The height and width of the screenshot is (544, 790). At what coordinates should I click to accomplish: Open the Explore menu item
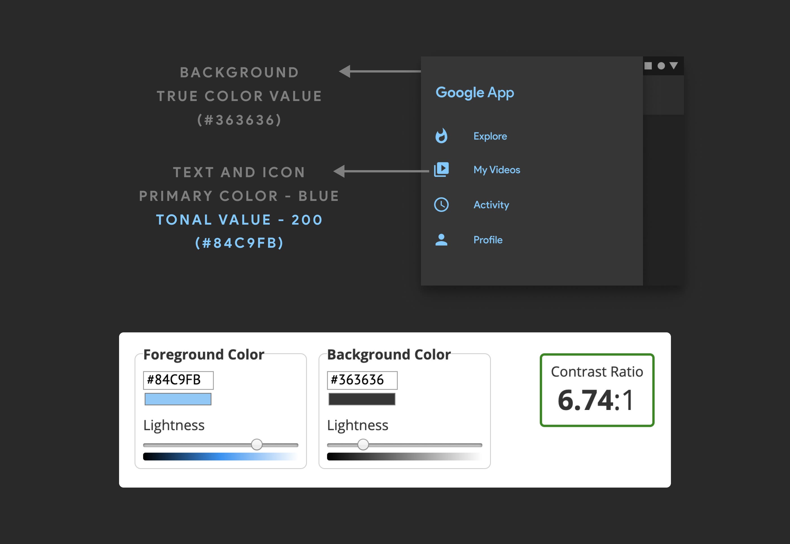click(x=490, y=136)
